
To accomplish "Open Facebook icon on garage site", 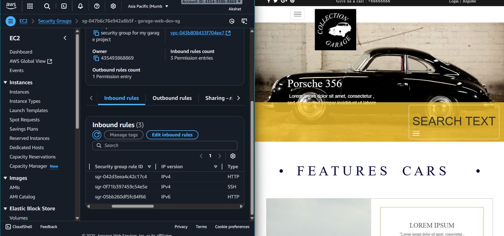I will point(269,1).
